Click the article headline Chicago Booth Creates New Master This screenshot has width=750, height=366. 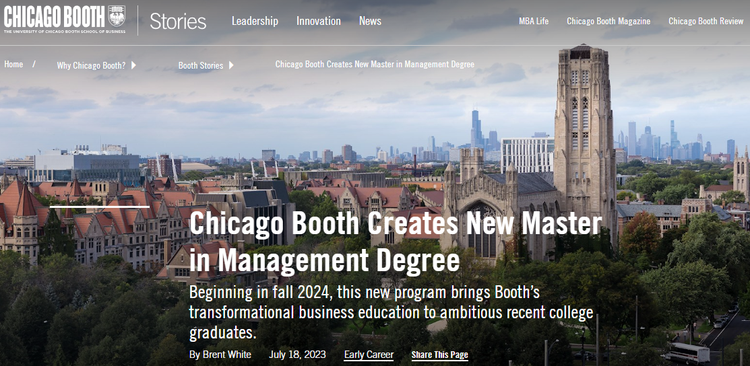point(396,242)
